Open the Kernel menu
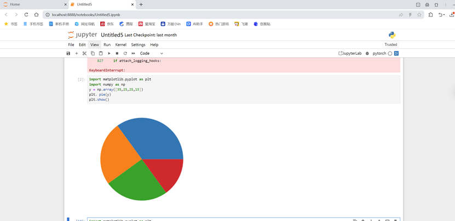 [120, 45]
